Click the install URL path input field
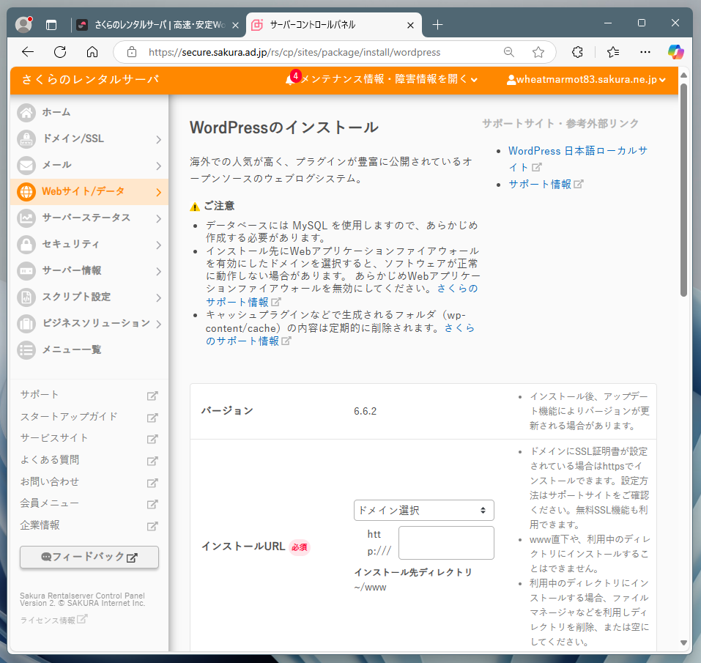 446,543
